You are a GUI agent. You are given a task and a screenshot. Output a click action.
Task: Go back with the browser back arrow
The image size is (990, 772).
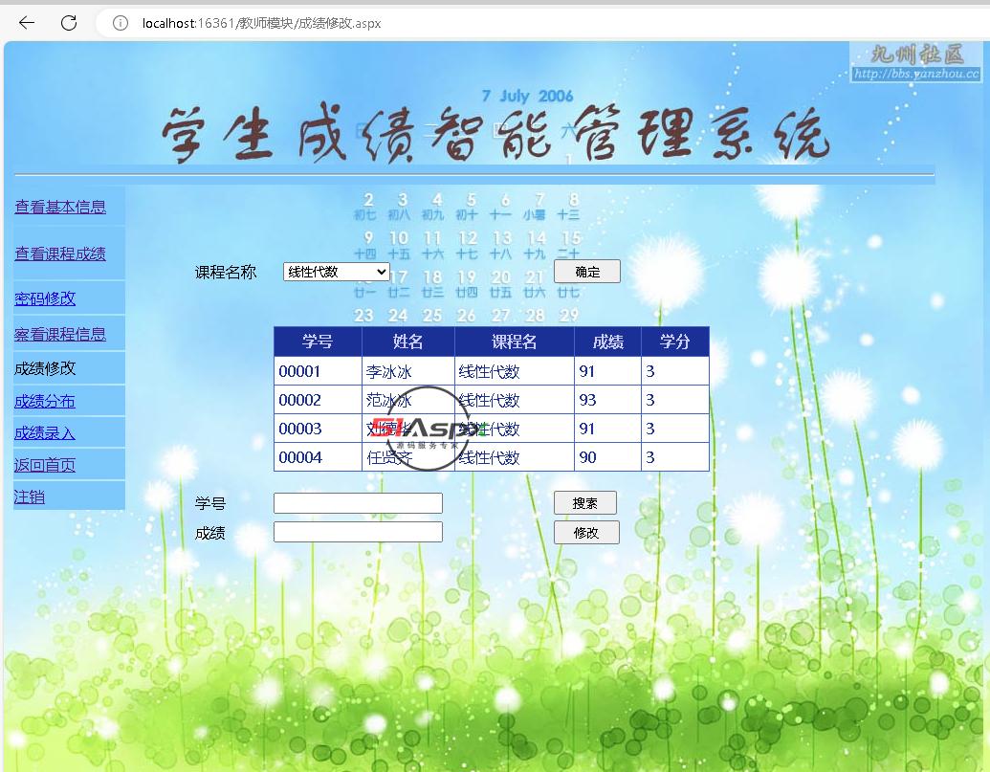[x=27, y=23]
